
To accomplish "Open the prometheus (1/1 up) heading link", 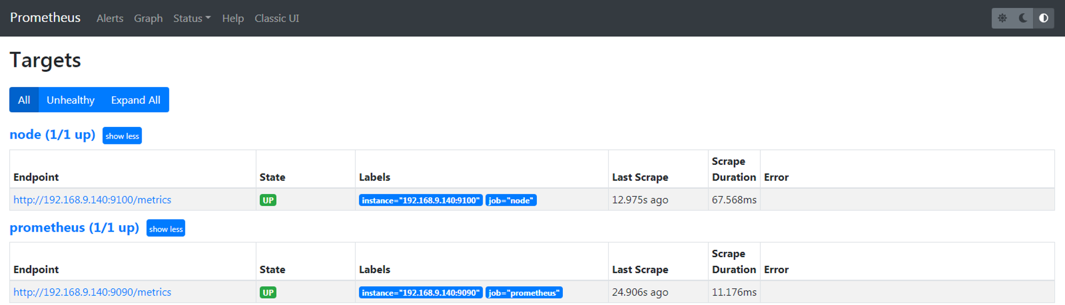I will [x=74, y=227].
